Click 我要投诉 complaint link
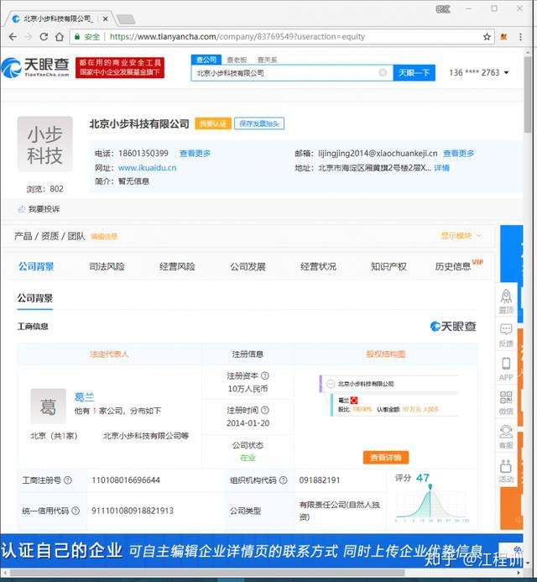The width and height of the screenshot is (537, 582). click(x=39, y=209)
